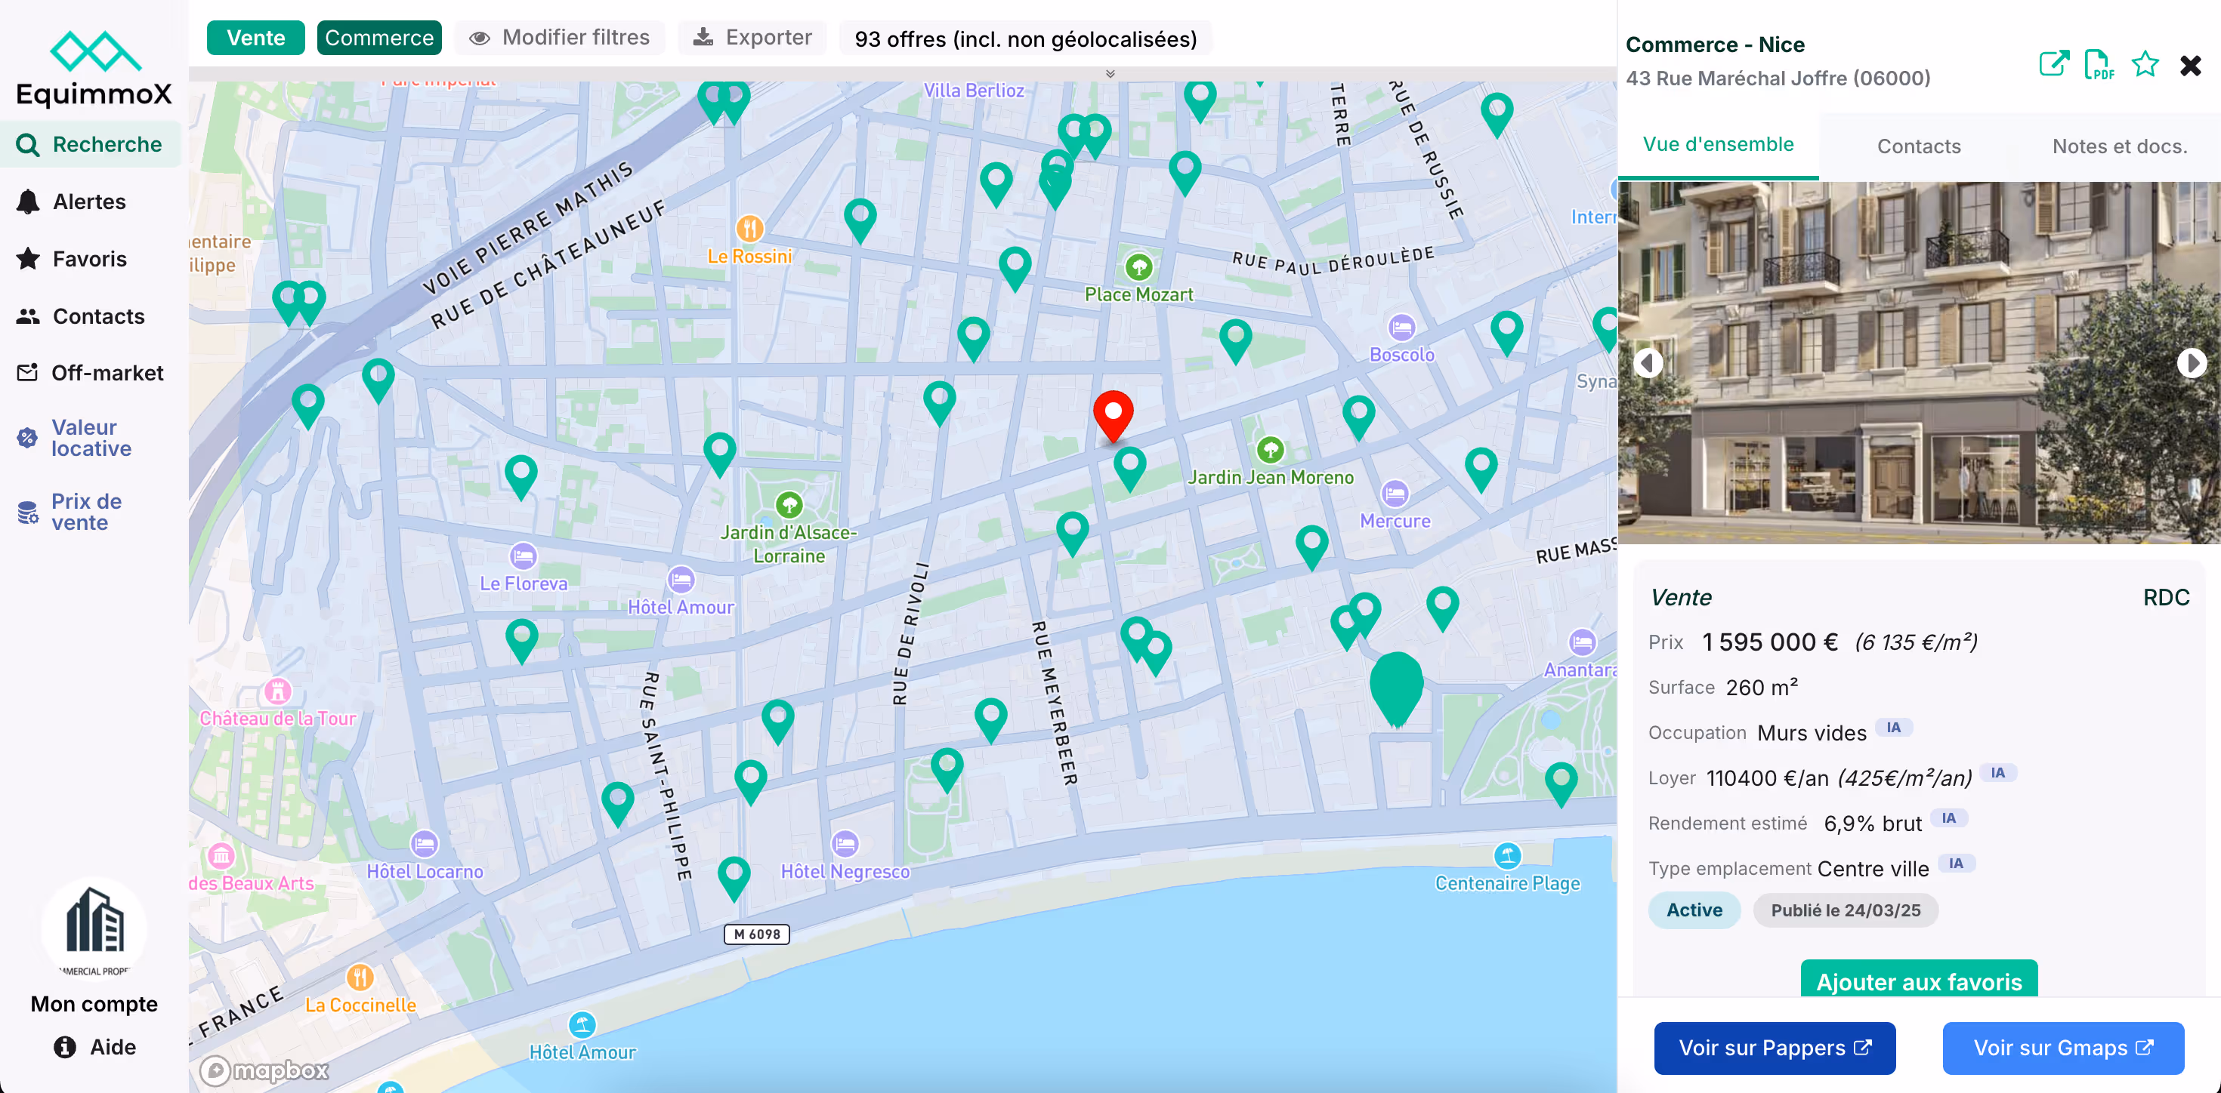Image resolution: width=2221 pixels, height=1093 pixels.
Task: Show the previous property photo
Action: (1648, 362)
